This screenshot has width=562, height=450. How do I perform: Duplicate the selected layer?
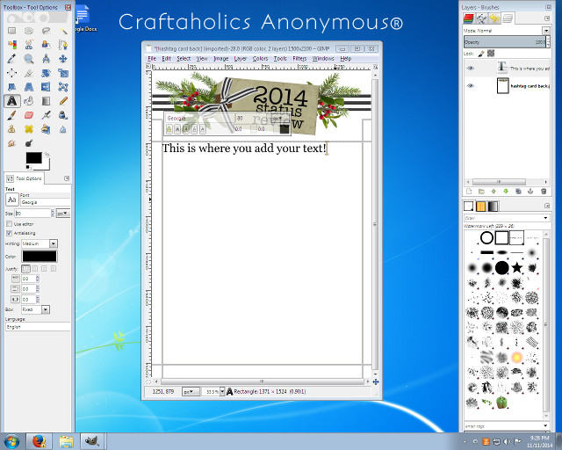(518, 192)
